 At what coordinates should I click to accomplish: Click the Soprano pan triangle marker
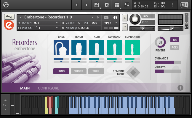[x=114, y=62]
